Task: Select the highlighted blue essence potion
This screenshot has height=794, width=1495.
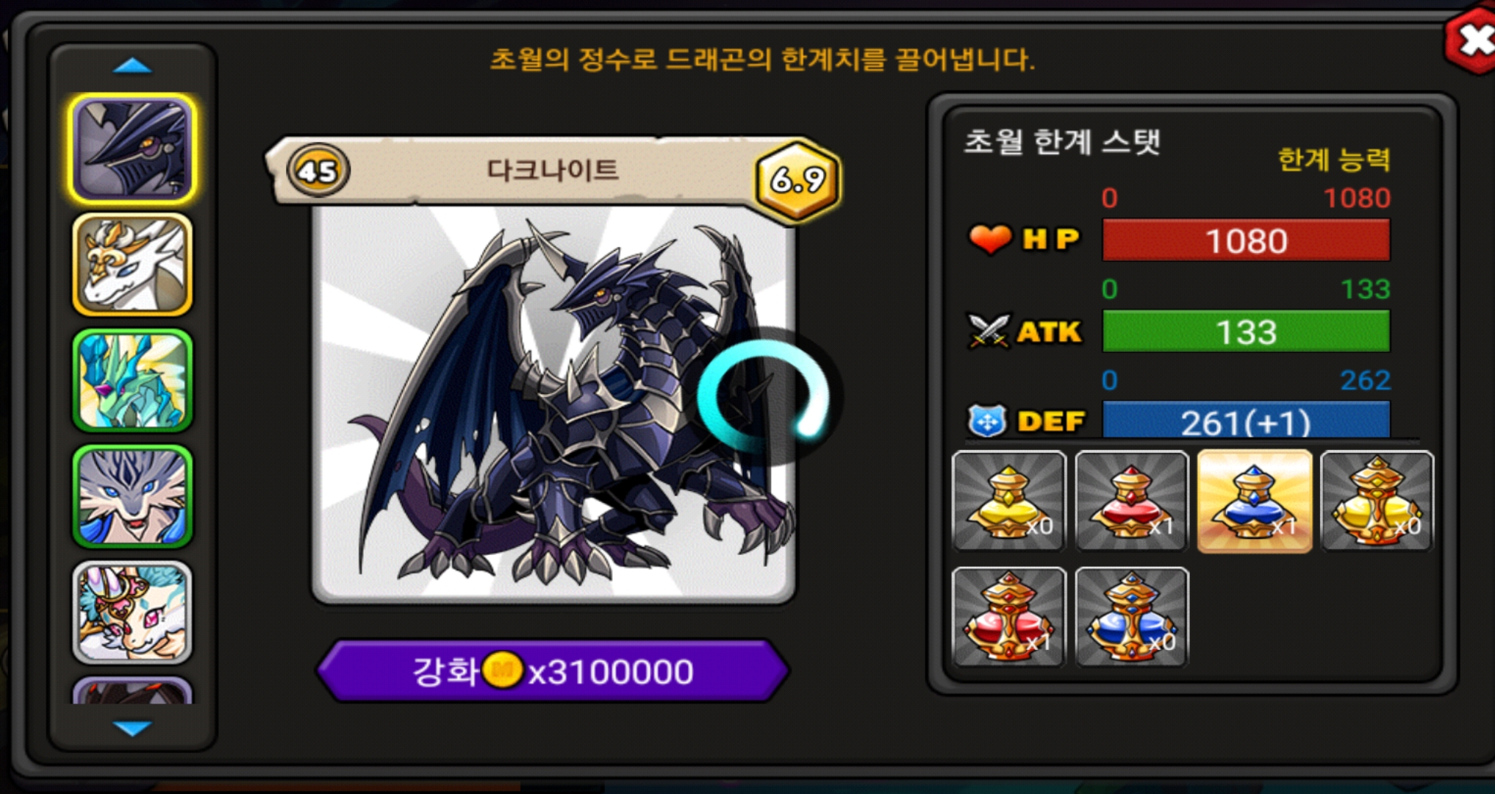Action: point(1255,501)
